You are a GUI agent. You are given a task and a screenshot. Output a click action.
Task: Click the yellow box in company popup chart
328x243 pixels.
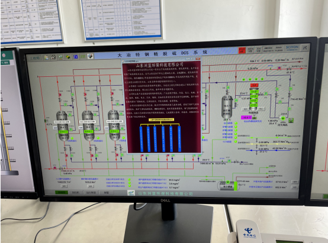[x=161, y=119]
